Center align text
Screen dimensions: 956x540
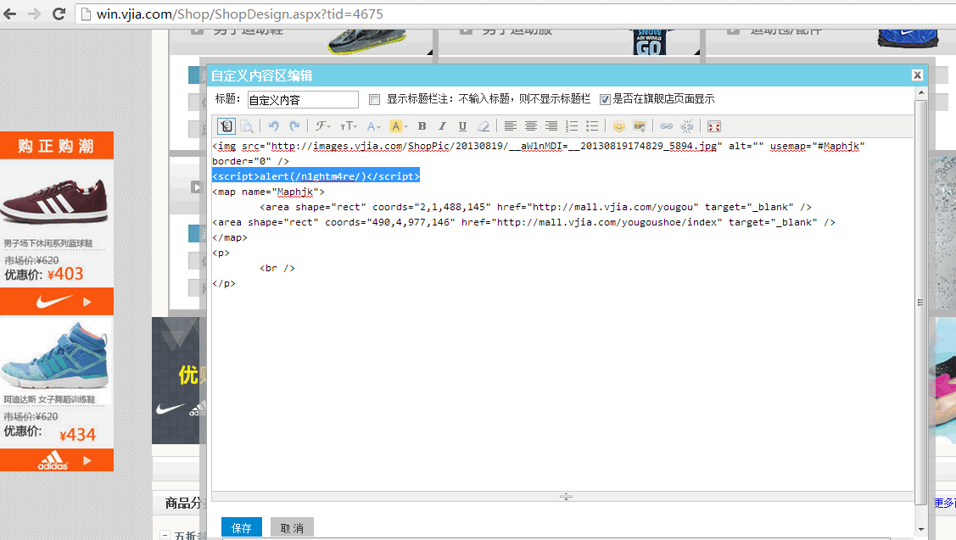coord(531,126)
